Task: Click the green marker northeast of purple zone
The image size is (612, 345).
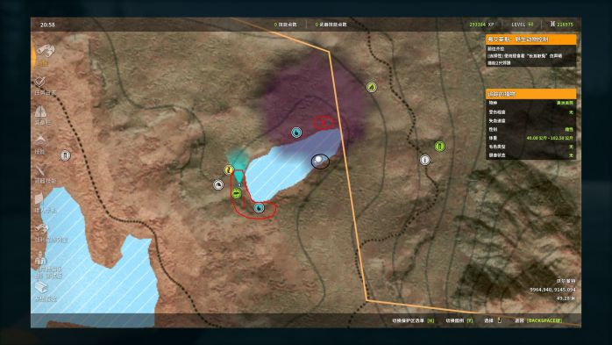Action: click(x=372, y=87)
